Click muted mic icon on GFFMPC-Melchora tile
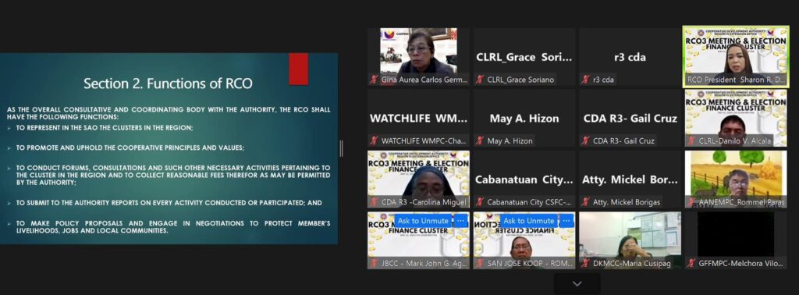The height and width of the screenshot is (295, 799). (x=691, y=264)
